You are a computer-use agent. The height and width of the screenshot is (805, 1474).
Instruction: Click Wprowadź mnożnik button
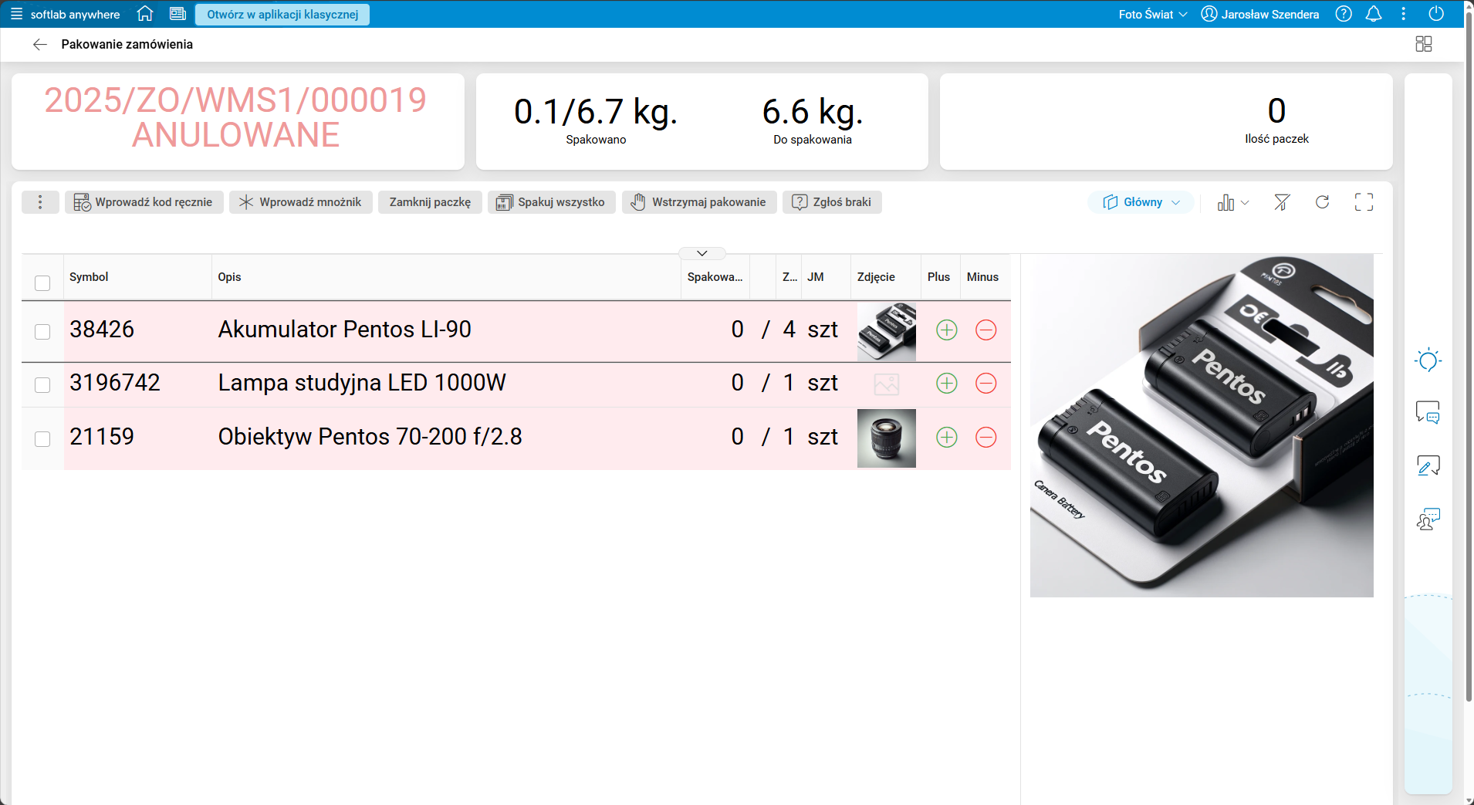pyautogui.click(x=301, y=202)
